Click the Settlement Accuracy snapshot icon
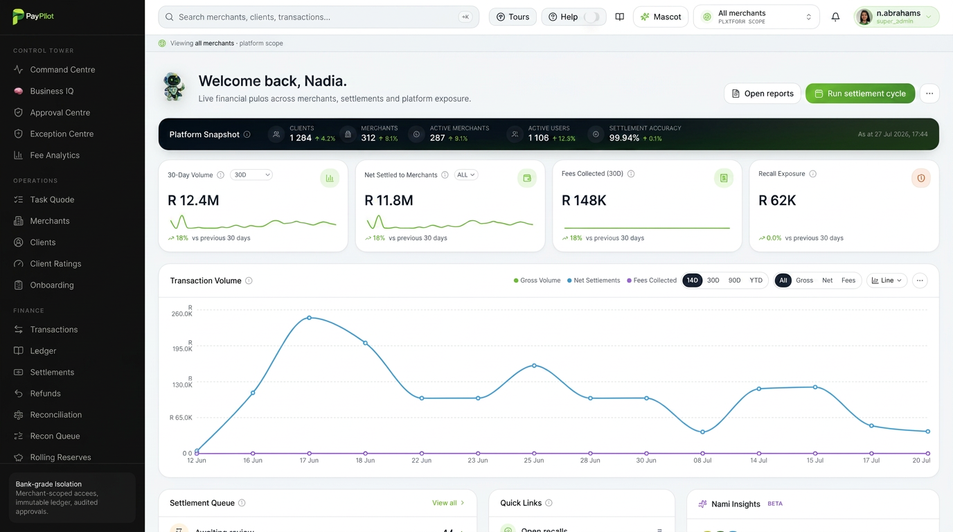The width and height of the screenshot is (953, 532). tap(596, 134)
